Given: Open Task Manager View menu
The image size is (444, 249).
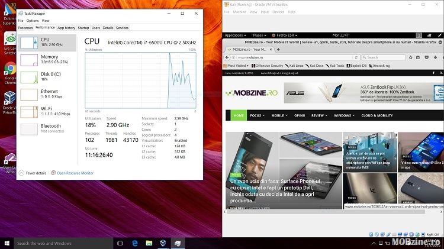Looking at the screenshot, I should (46, 21).
